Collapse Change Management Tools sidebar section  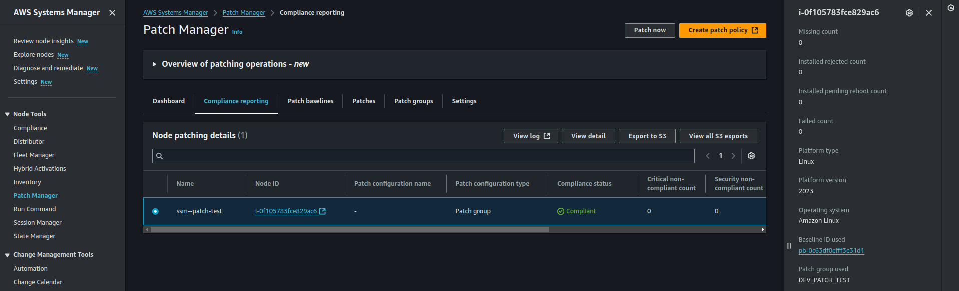(x=7, y=255)
